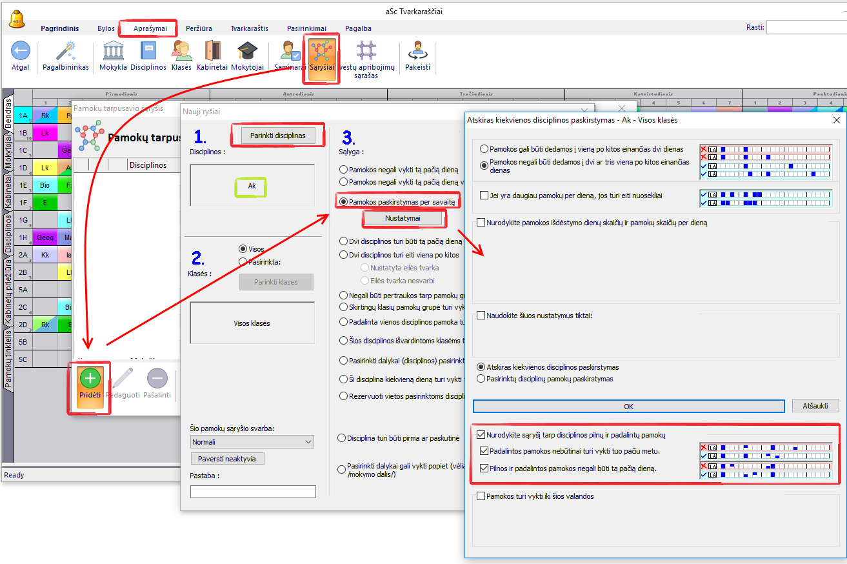Open the Mokytojai graduation cap icon
This screenshot has height=564, width=847.
pos(247,51)
